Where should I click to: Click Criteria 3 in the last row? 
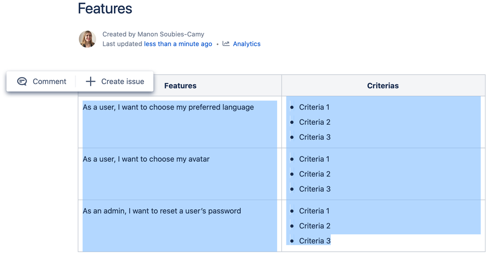[x=315, y=241]
